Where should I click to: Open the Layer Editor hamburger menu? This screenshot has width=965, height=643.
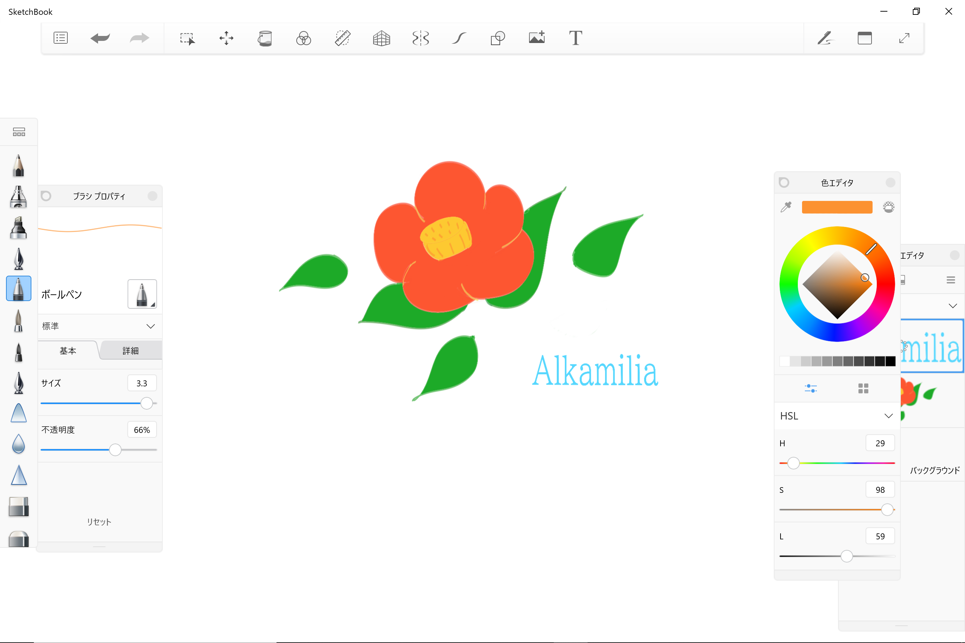pyautogui.click(x=951, y=280)
